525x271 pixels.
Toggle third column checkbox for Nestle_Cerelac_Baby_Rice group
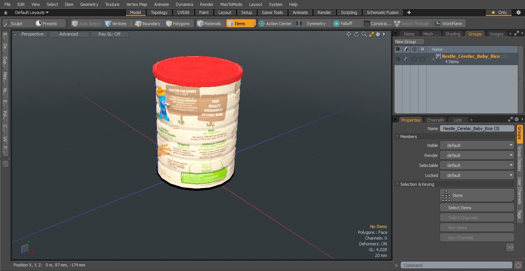(414, 59)
